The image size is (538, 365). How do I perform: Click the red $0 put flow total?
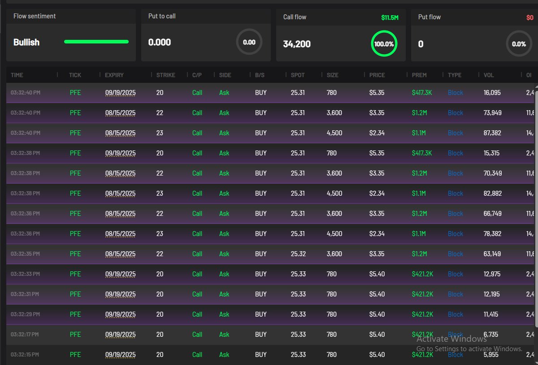[x=530, y=17]
